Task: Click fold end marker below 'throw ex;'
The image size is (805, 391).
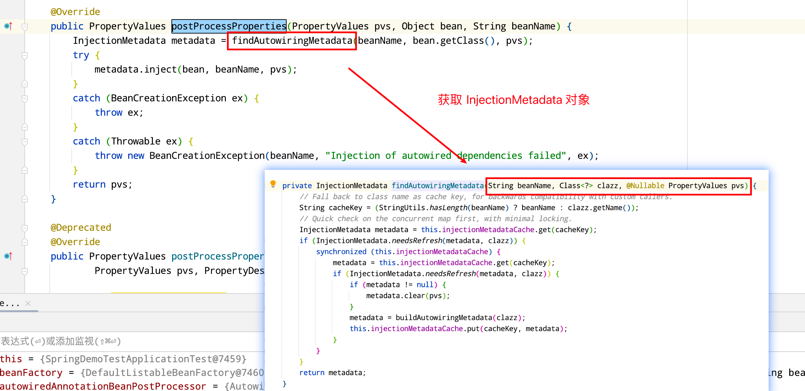Action: [25, 127]
